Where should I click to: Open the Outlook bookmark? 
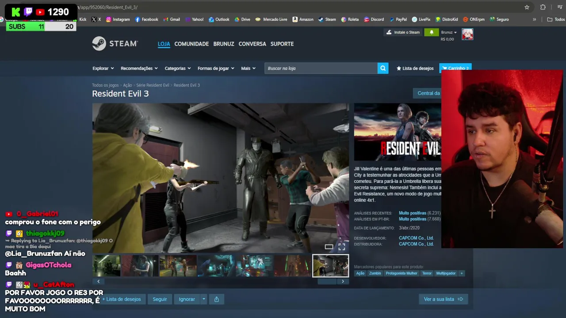[x=219, y=19]
